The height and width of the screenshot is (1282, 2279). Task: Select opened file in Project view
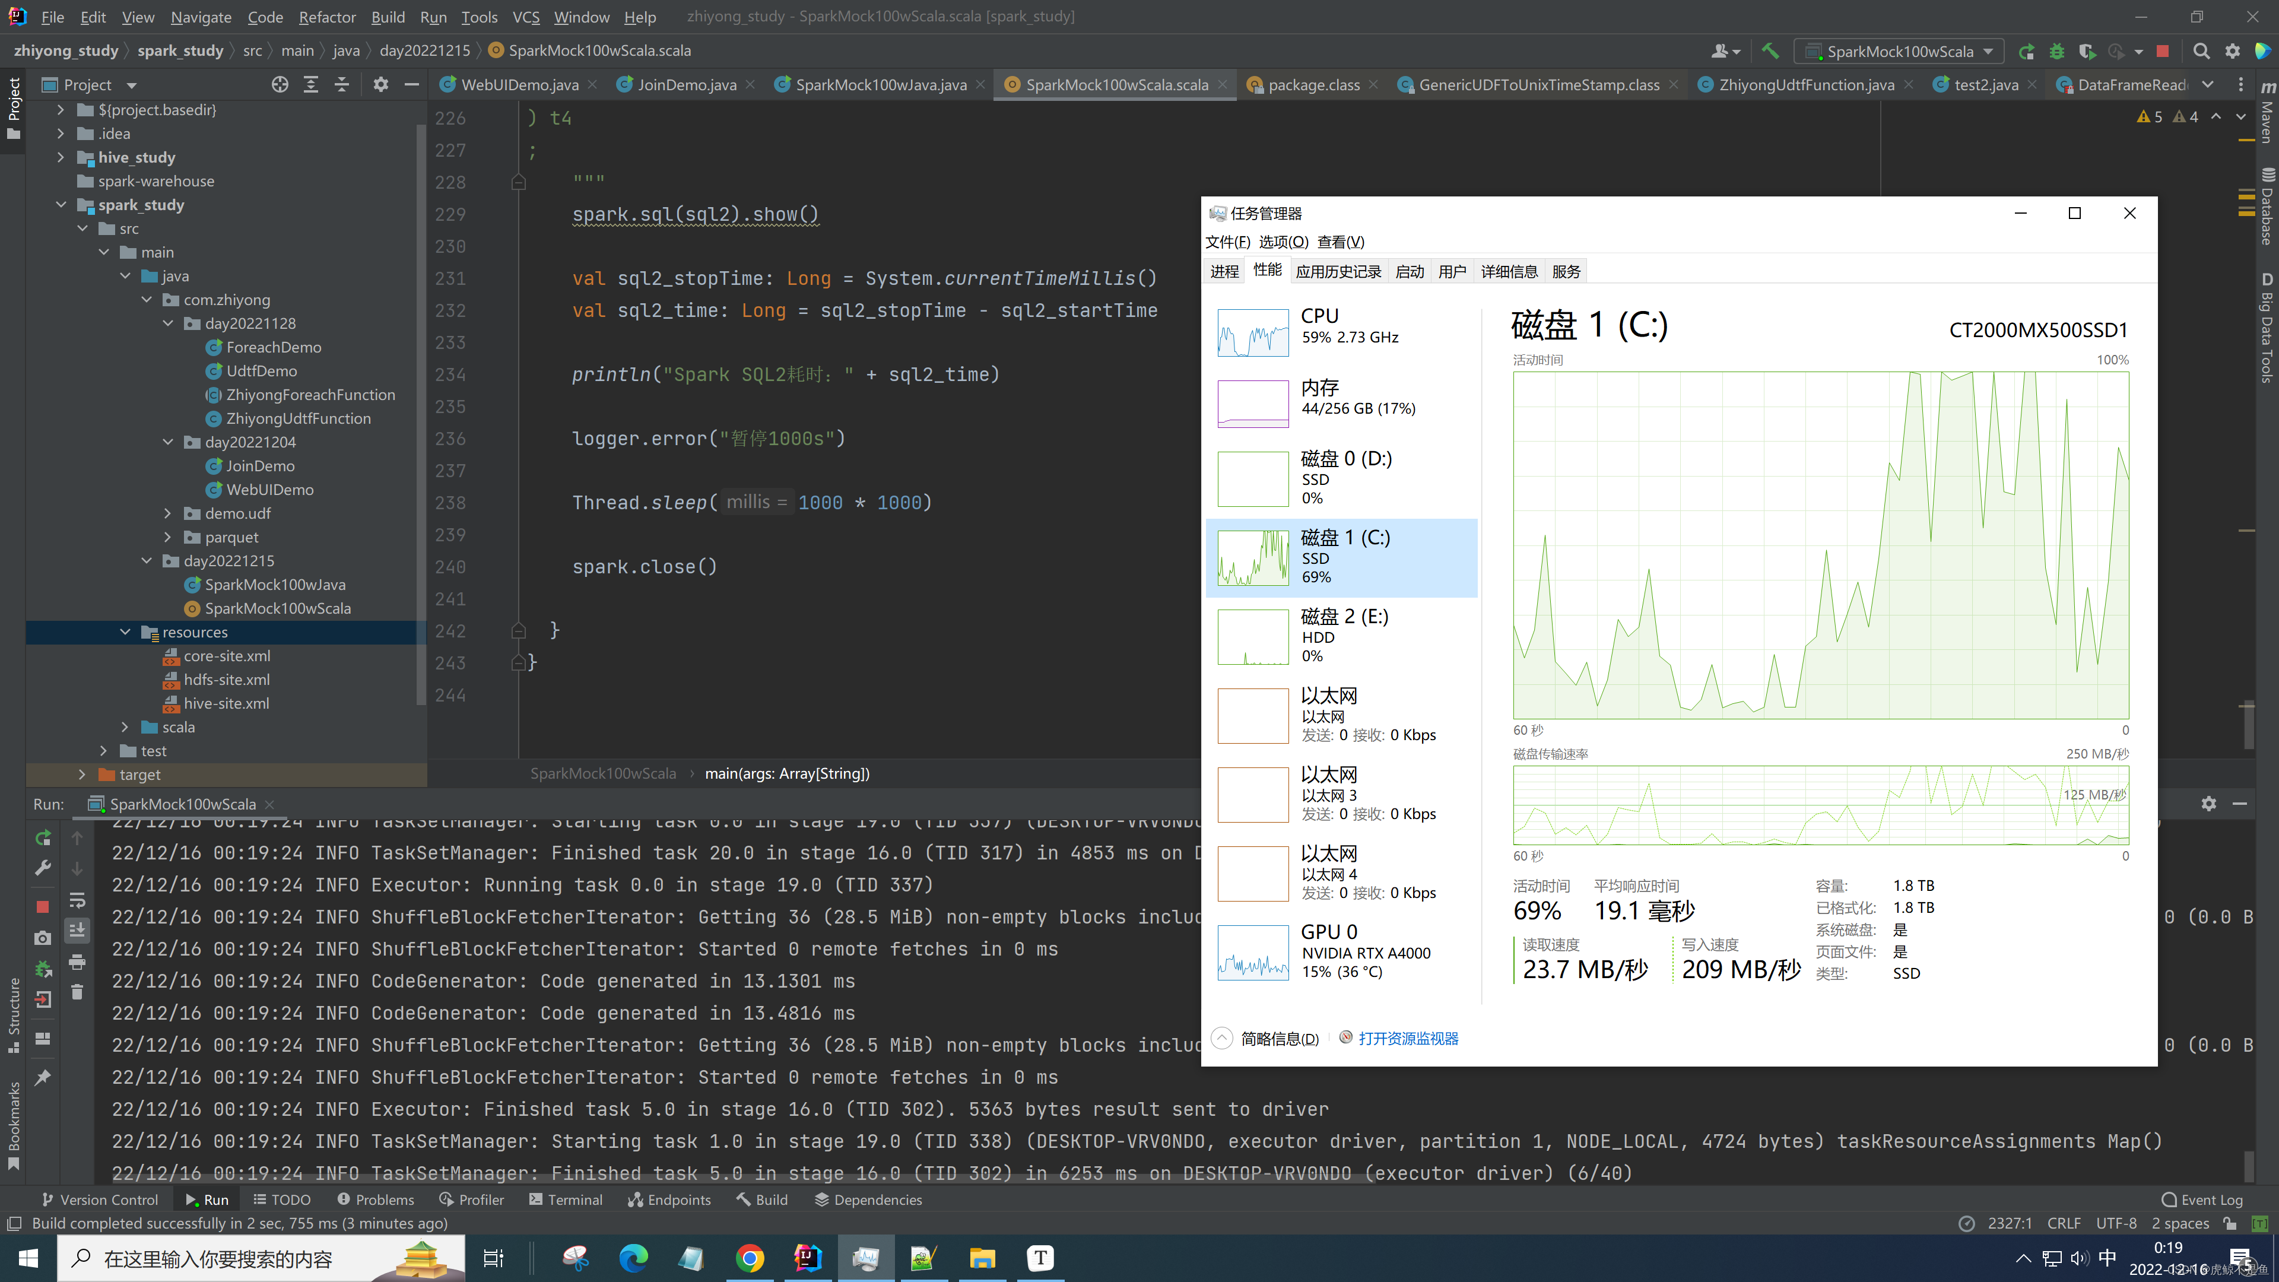[280, 84]
